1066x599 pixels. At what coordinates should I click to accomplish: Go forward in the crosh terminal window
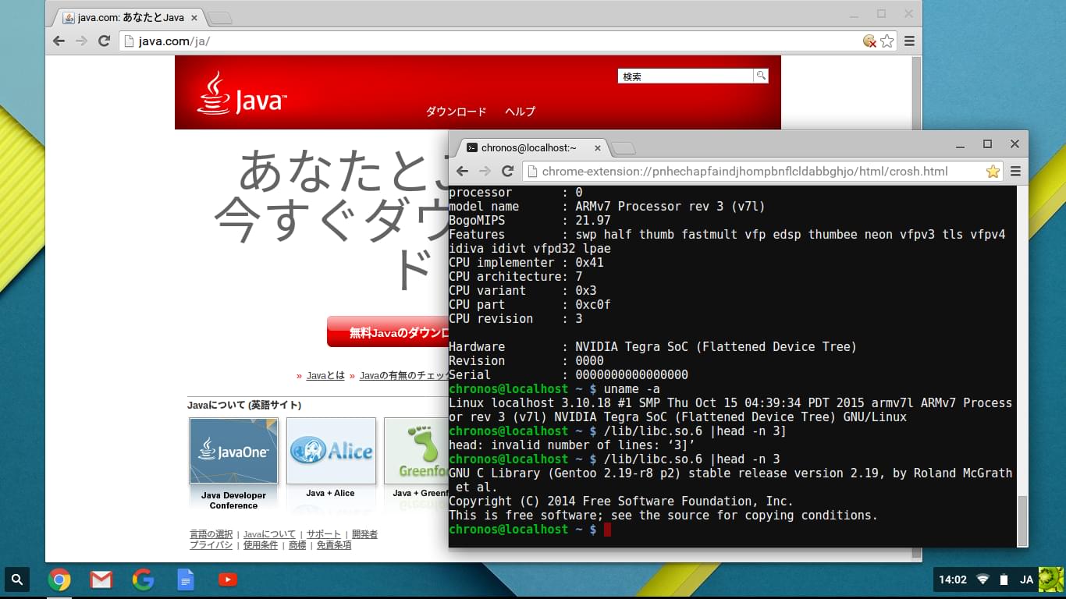tap(485, 171)
